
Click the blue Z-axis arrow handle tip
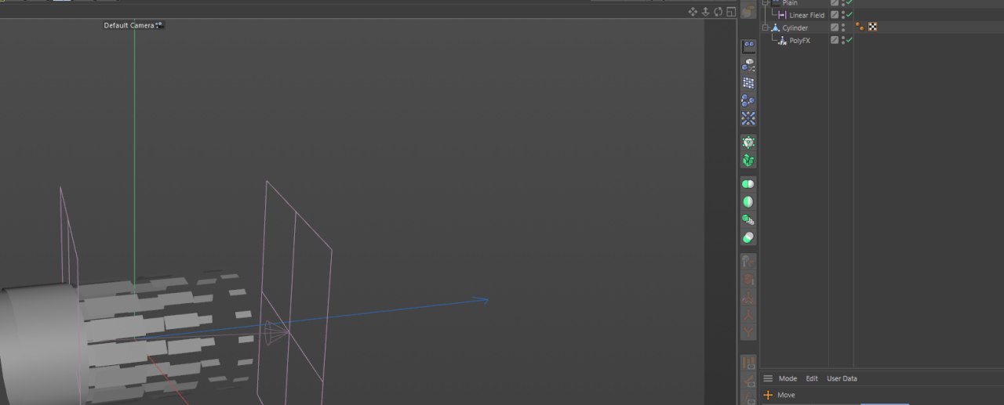click(484, 299)
